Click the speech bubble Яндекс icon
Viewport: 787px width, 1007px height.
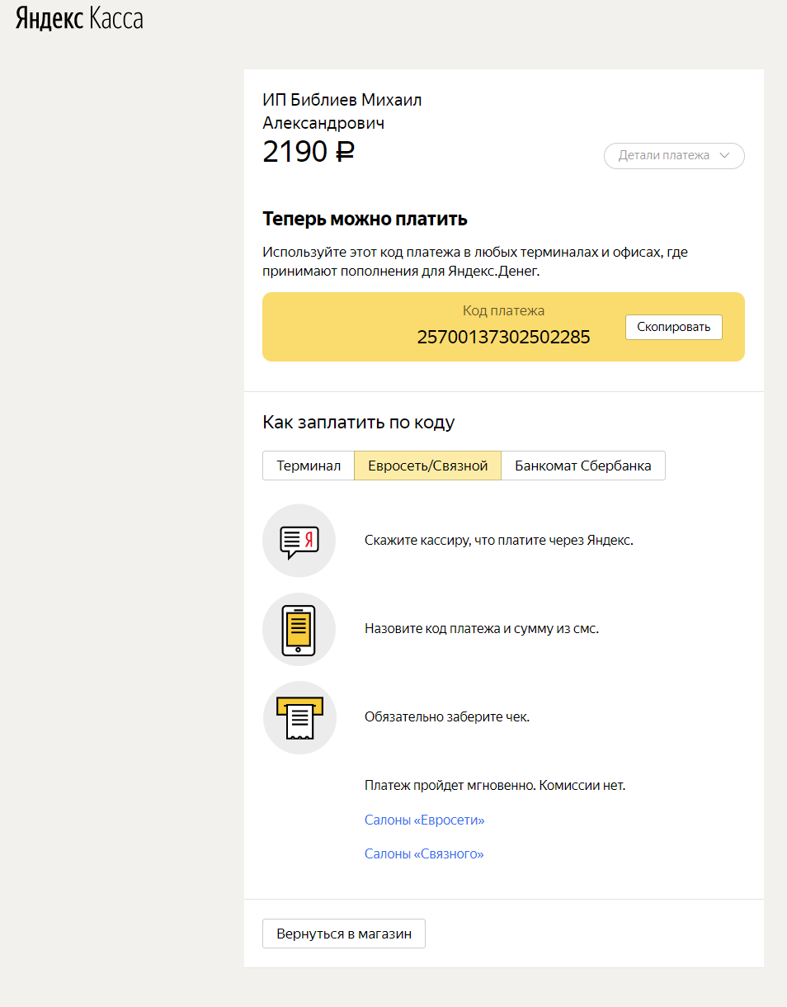tap(299, 541)
